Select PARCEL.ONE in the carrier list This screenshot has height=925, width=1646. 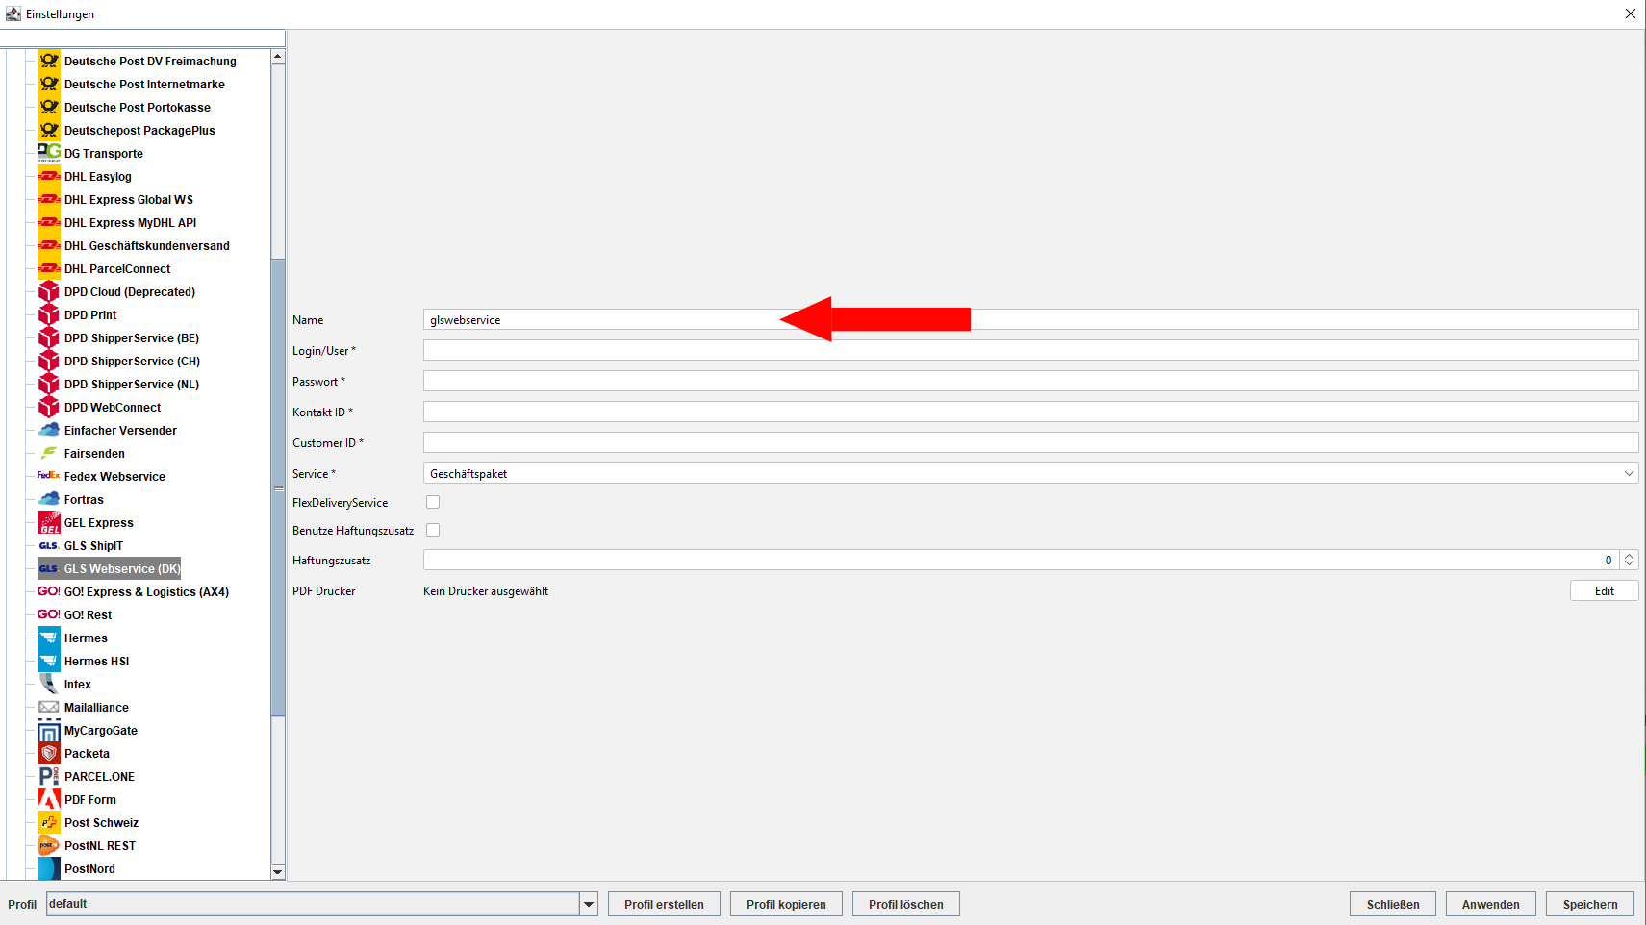[x=99, y=776]
